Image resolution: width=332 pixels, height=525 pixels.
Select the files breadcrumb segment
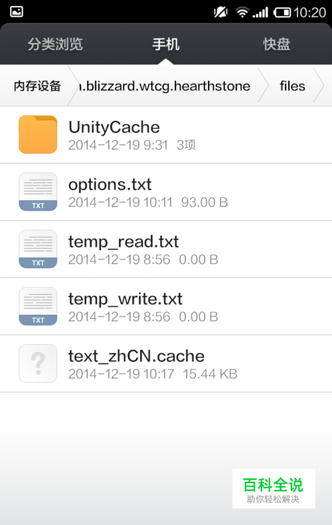pyautogui.click(x=292, y=86)
